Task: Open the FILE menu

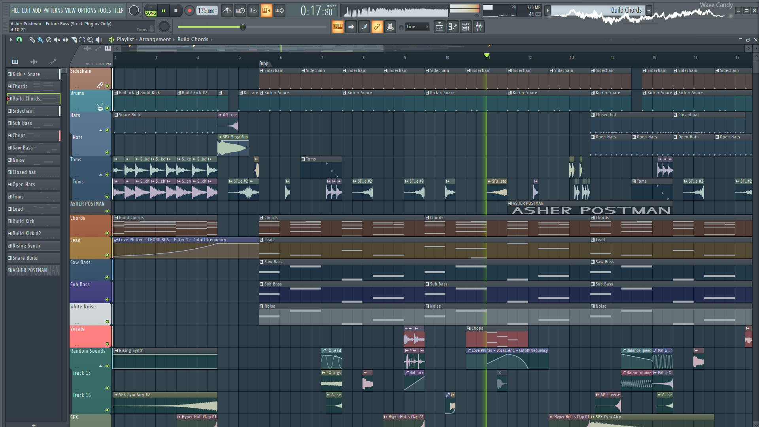Action: (x=15, y=10)
